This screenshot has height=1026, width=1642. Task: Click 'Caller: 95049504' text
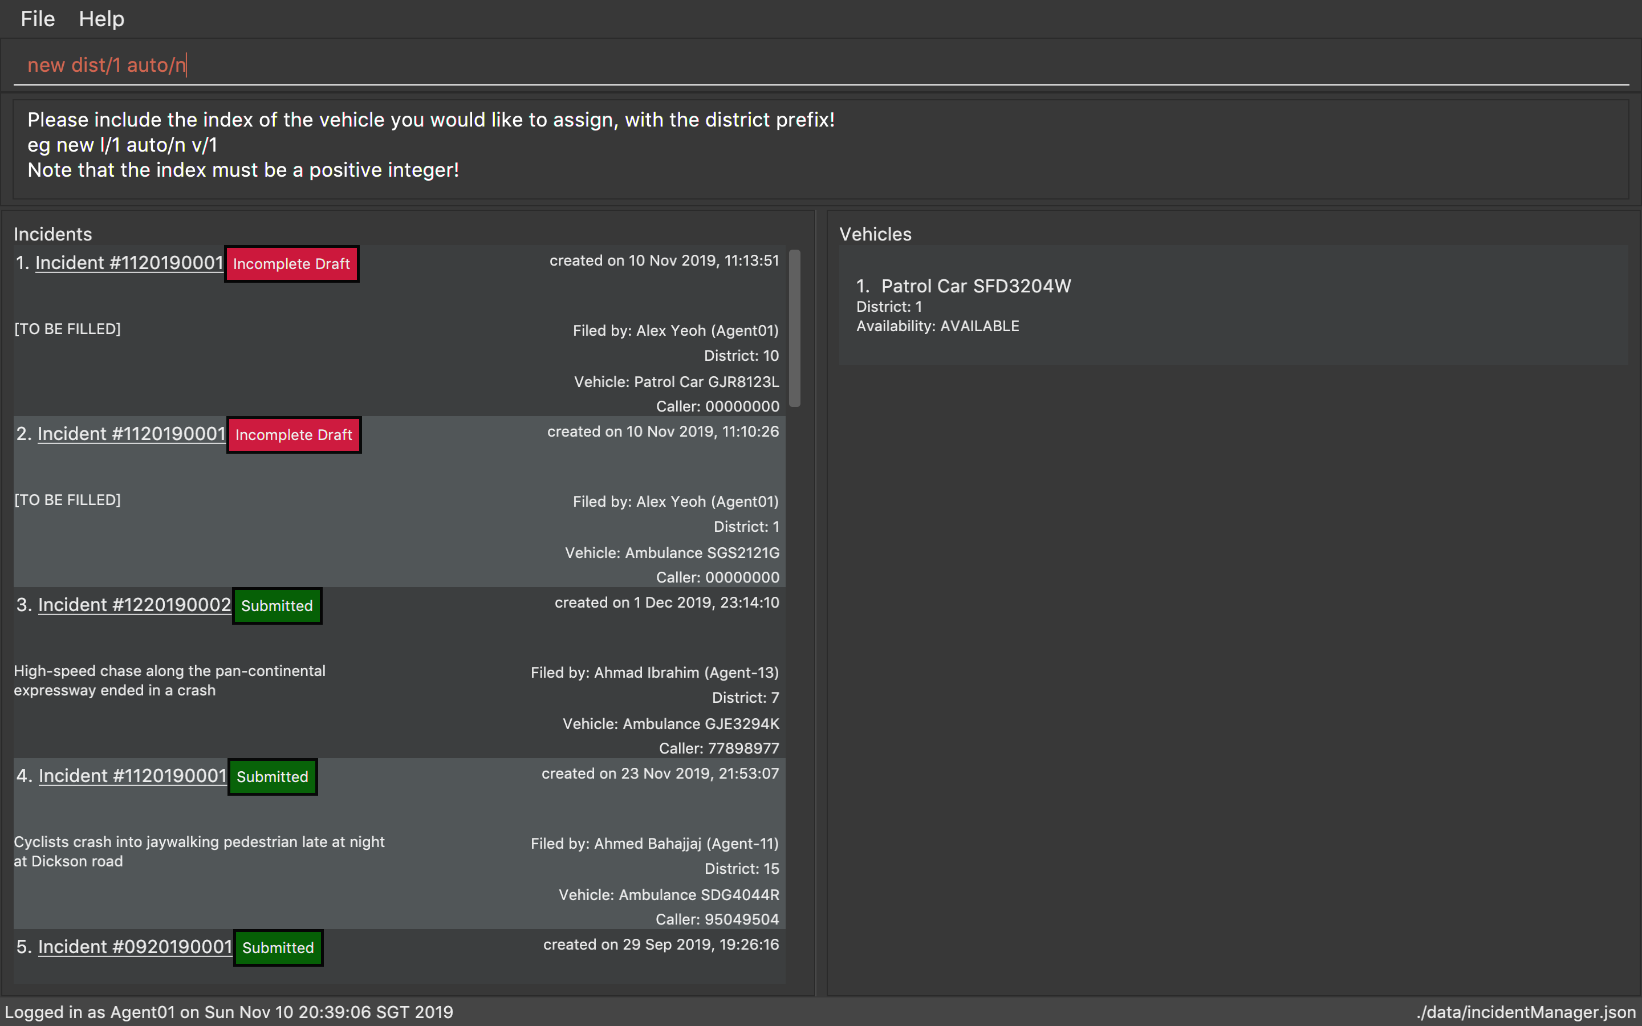pos(717,919)
